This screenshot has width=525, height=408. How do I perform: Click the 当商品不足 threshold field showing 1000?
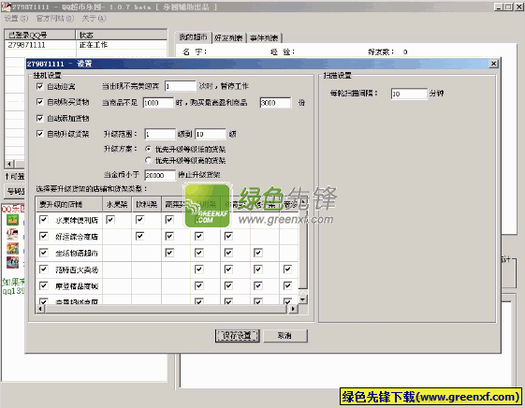tap(158, 102)
